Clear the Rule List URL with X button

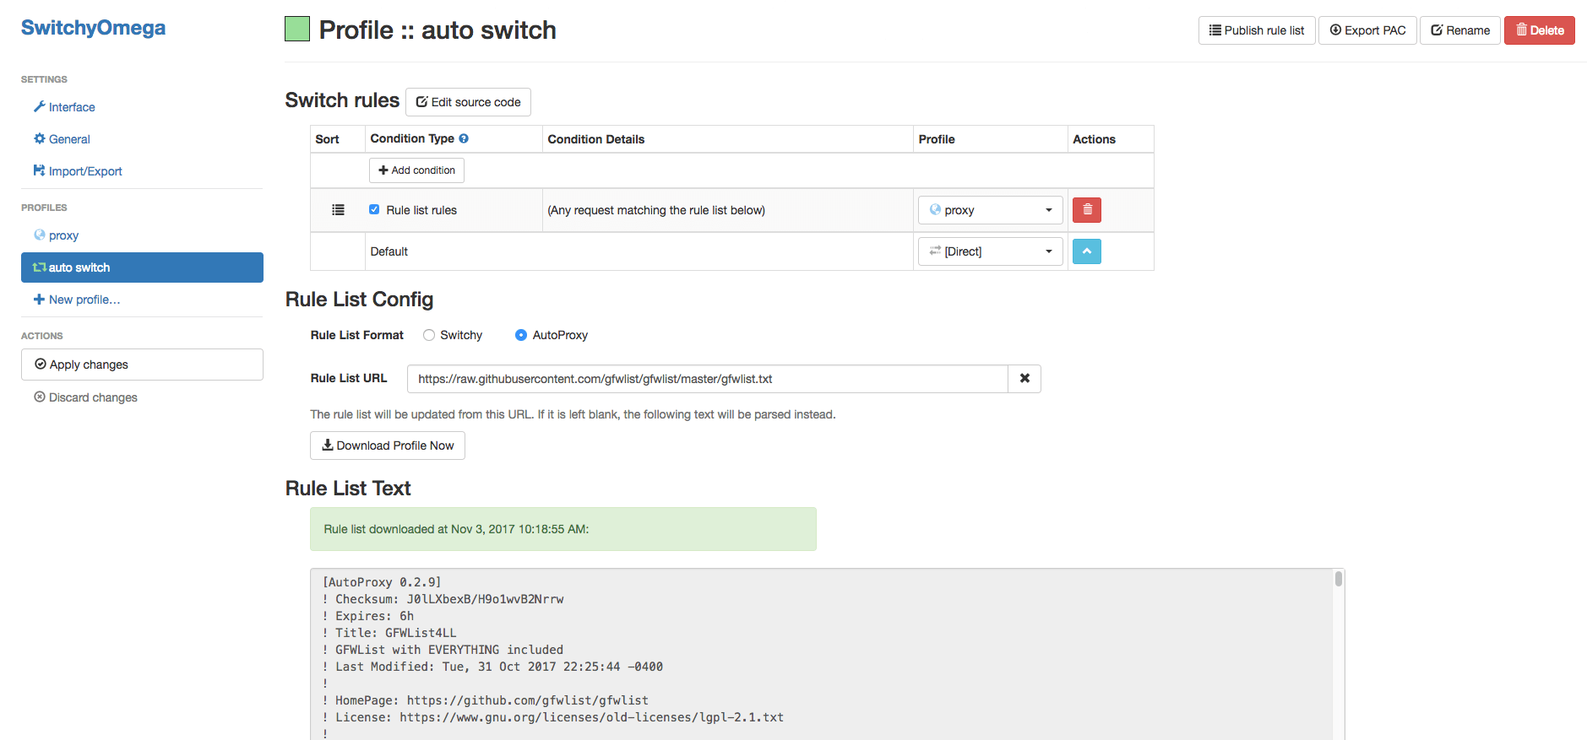[1024, 379]
